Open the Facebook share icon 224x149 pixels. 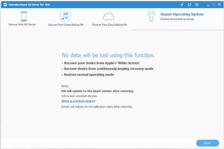pyautogui.click(x=182, y=4)
